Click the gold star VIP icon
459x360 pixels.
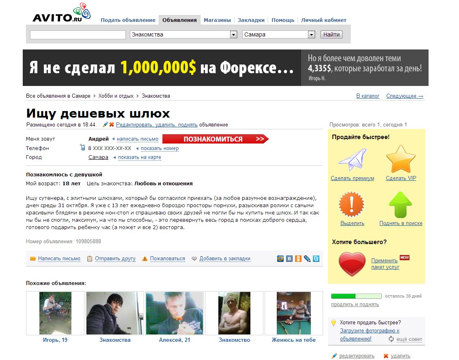pyautogui.click(x=401, y=159)
